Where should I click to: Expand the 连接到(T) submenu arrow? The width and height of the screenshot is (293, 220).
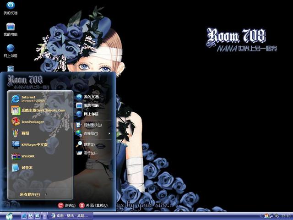(109, 133)
